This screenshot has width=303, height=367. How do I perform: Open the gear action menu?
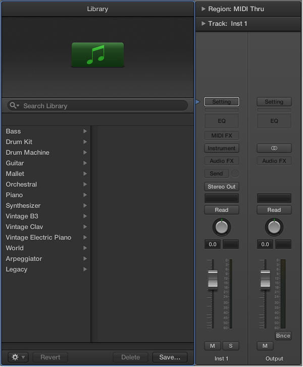pyautogui.click(x=18, y=357)
